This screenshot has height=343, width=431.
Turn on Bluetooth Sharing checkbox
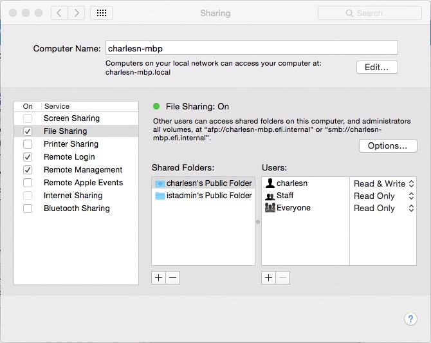point(28,209)
